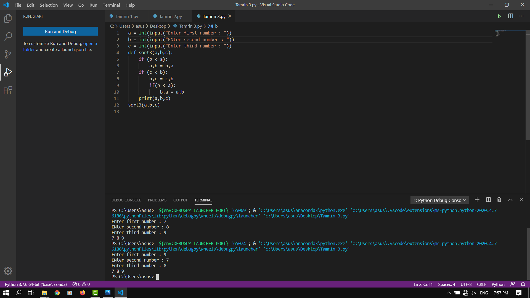Maximize the panel with chevron up
The height and width of the screenshot is (298, 530).
point(510,200)
